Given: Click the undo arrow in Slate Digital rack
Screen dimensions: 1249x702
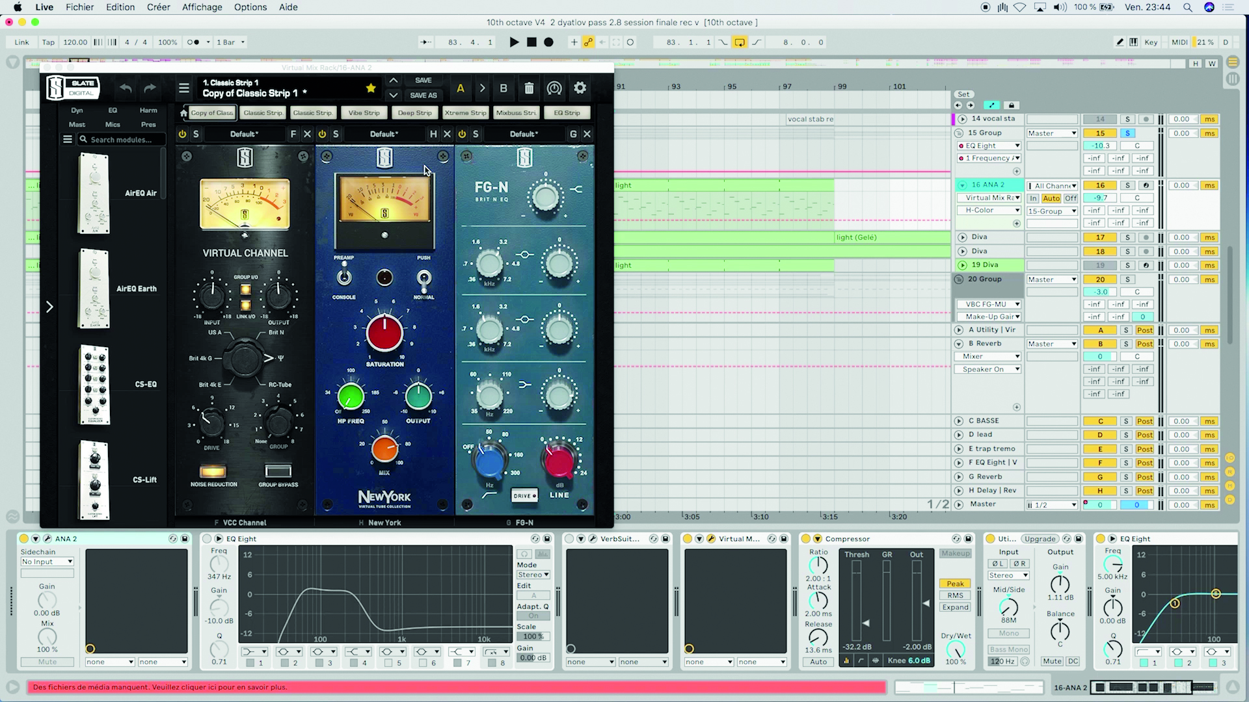Looking at the screenshot, I should click(126, 88).
